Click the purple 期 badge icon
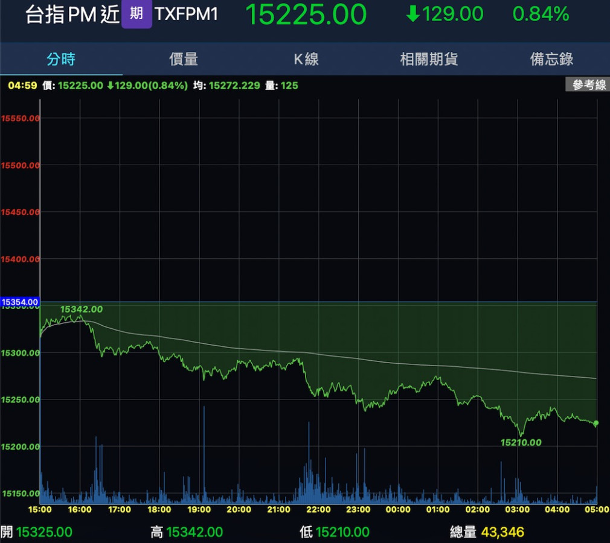 tap(136, 14)
